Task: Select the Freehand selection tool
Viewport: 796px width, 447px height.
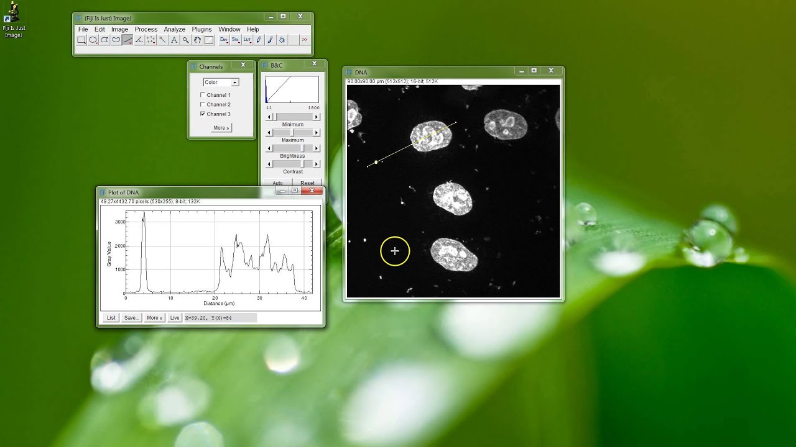Action: coord(116,40)
